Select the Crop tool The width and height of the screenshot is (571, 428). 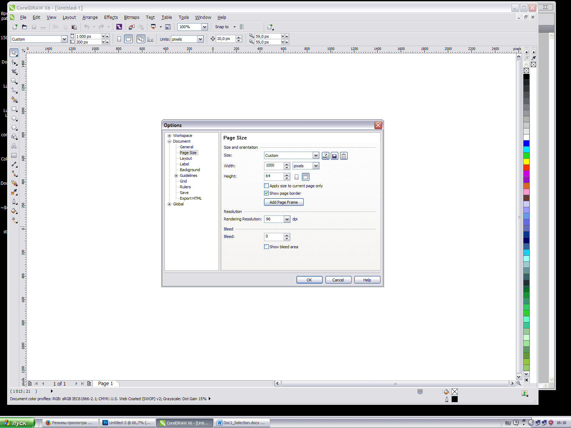click(14, 72)
